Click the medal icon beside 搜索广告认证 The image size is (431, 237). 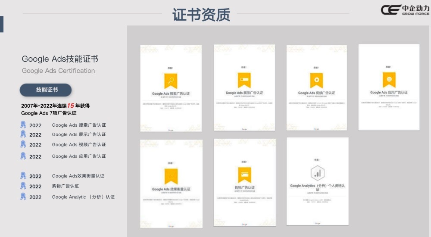pyautogui.click(x=23, y=125)
